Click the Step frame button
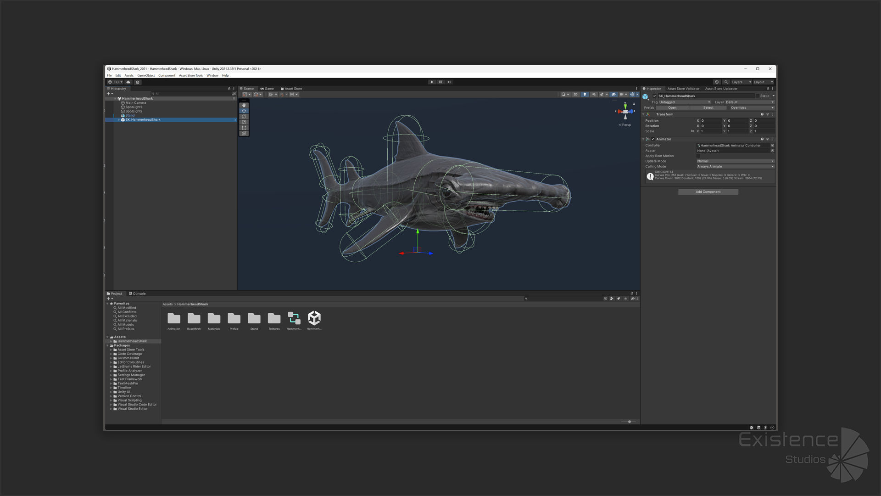This screenshot has width=881, height=496. (449, 82)
